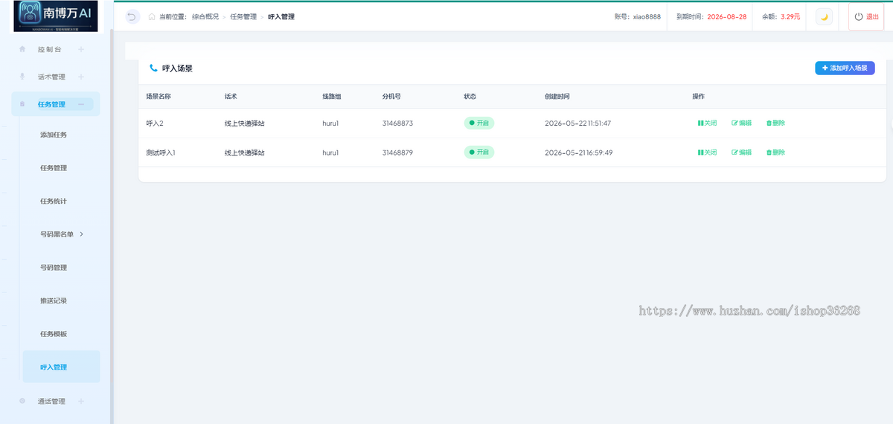Click 删除 for 呼入2 row
The height and width of the screenshot is (424, 893).
(776, 123)
